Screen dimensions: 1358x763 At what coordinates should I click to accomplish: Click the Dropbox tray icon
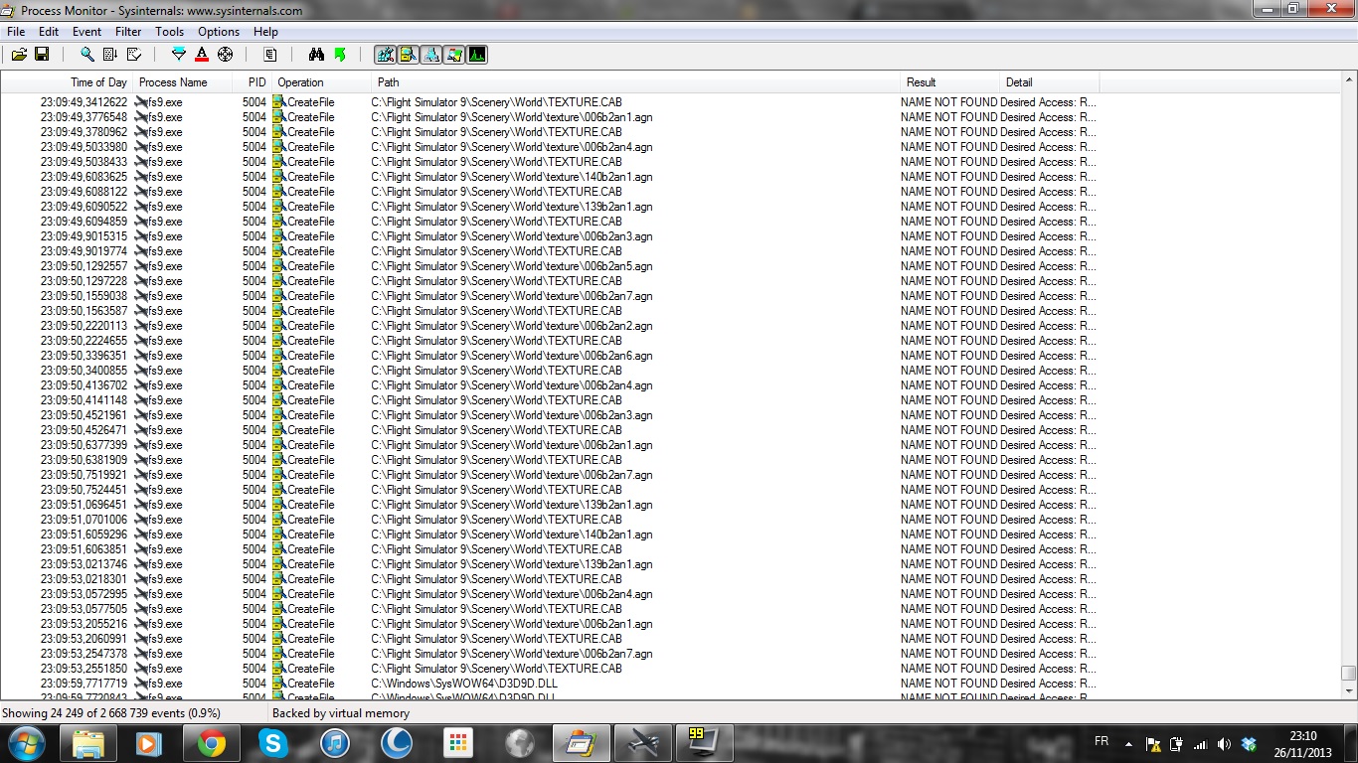coord(1249,744)
